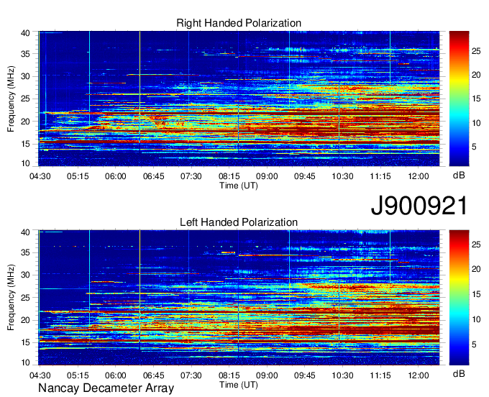Click the 5 dB tick on lower color bar
Viewport: 489px width, 397px height.
coord(474,344)
